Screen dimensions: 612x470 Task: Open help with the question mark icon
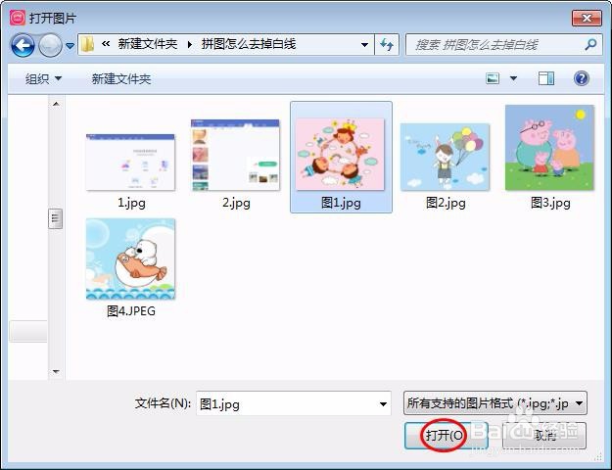pos(582,78)
